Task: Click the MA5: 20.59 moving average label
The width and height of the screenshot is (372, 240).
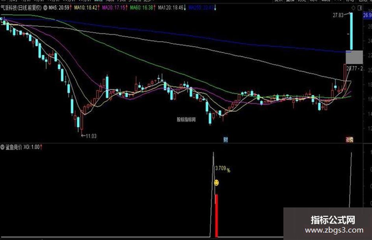Action: pyautogui.click(x=60, y=8)
